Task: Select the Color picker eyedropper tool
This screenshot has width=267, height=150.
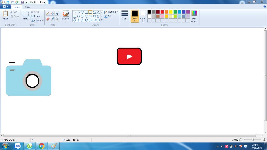Action: pos(52,19)
